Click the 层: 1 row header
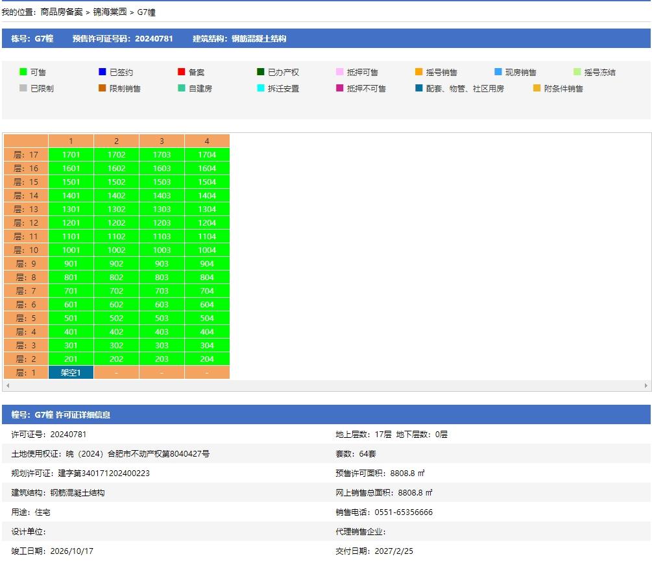 (26, 372)
